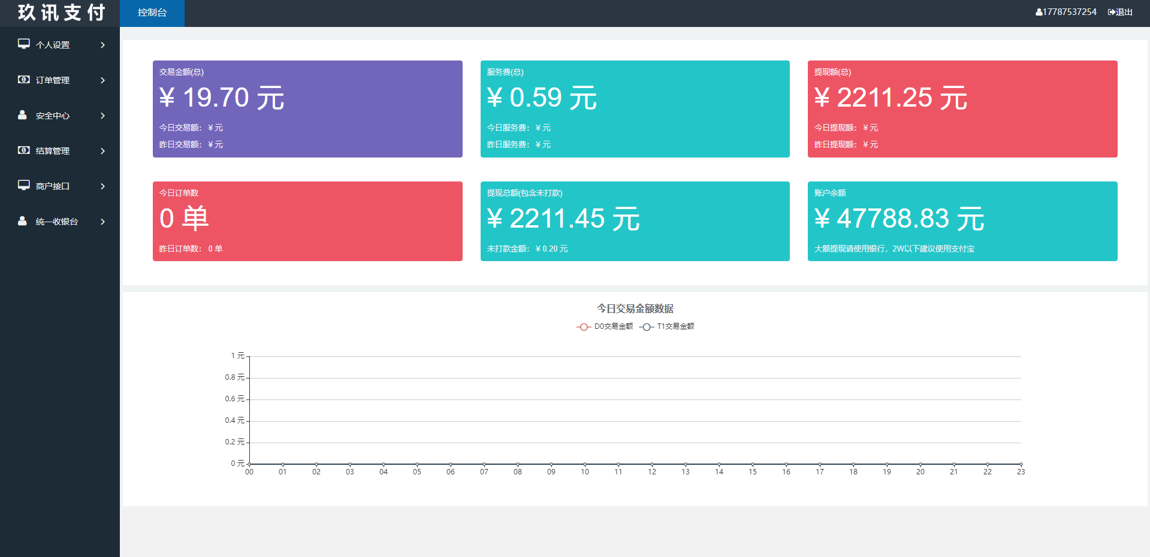Image resolution: width=1150 pixels, height=557 pixels.
Task: Click the purple 交易金额(总) card
Action: pyautogui.click(x=307, y=109)
